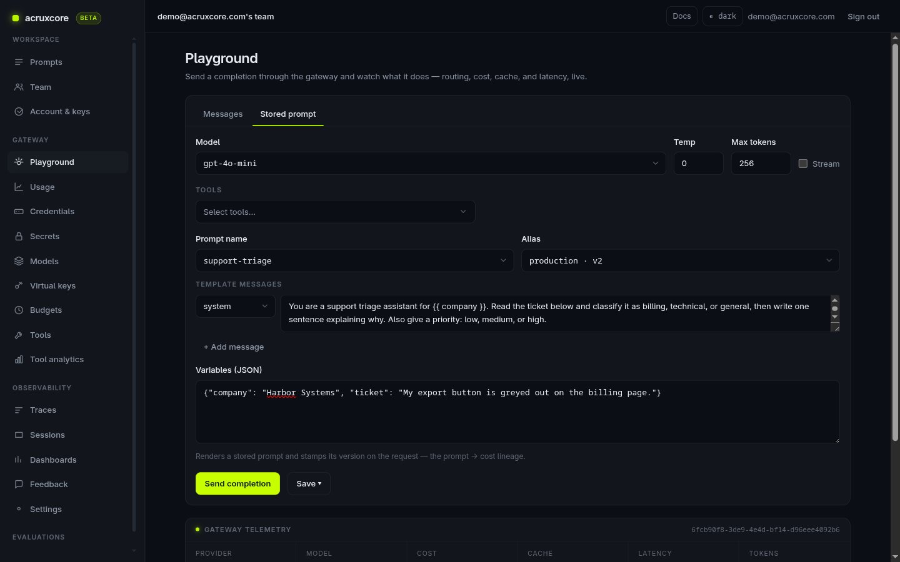The width and height of the screenshot is (900, 562).
Task: Toggle the dark theme switch
Action: [x=722, y=16]
